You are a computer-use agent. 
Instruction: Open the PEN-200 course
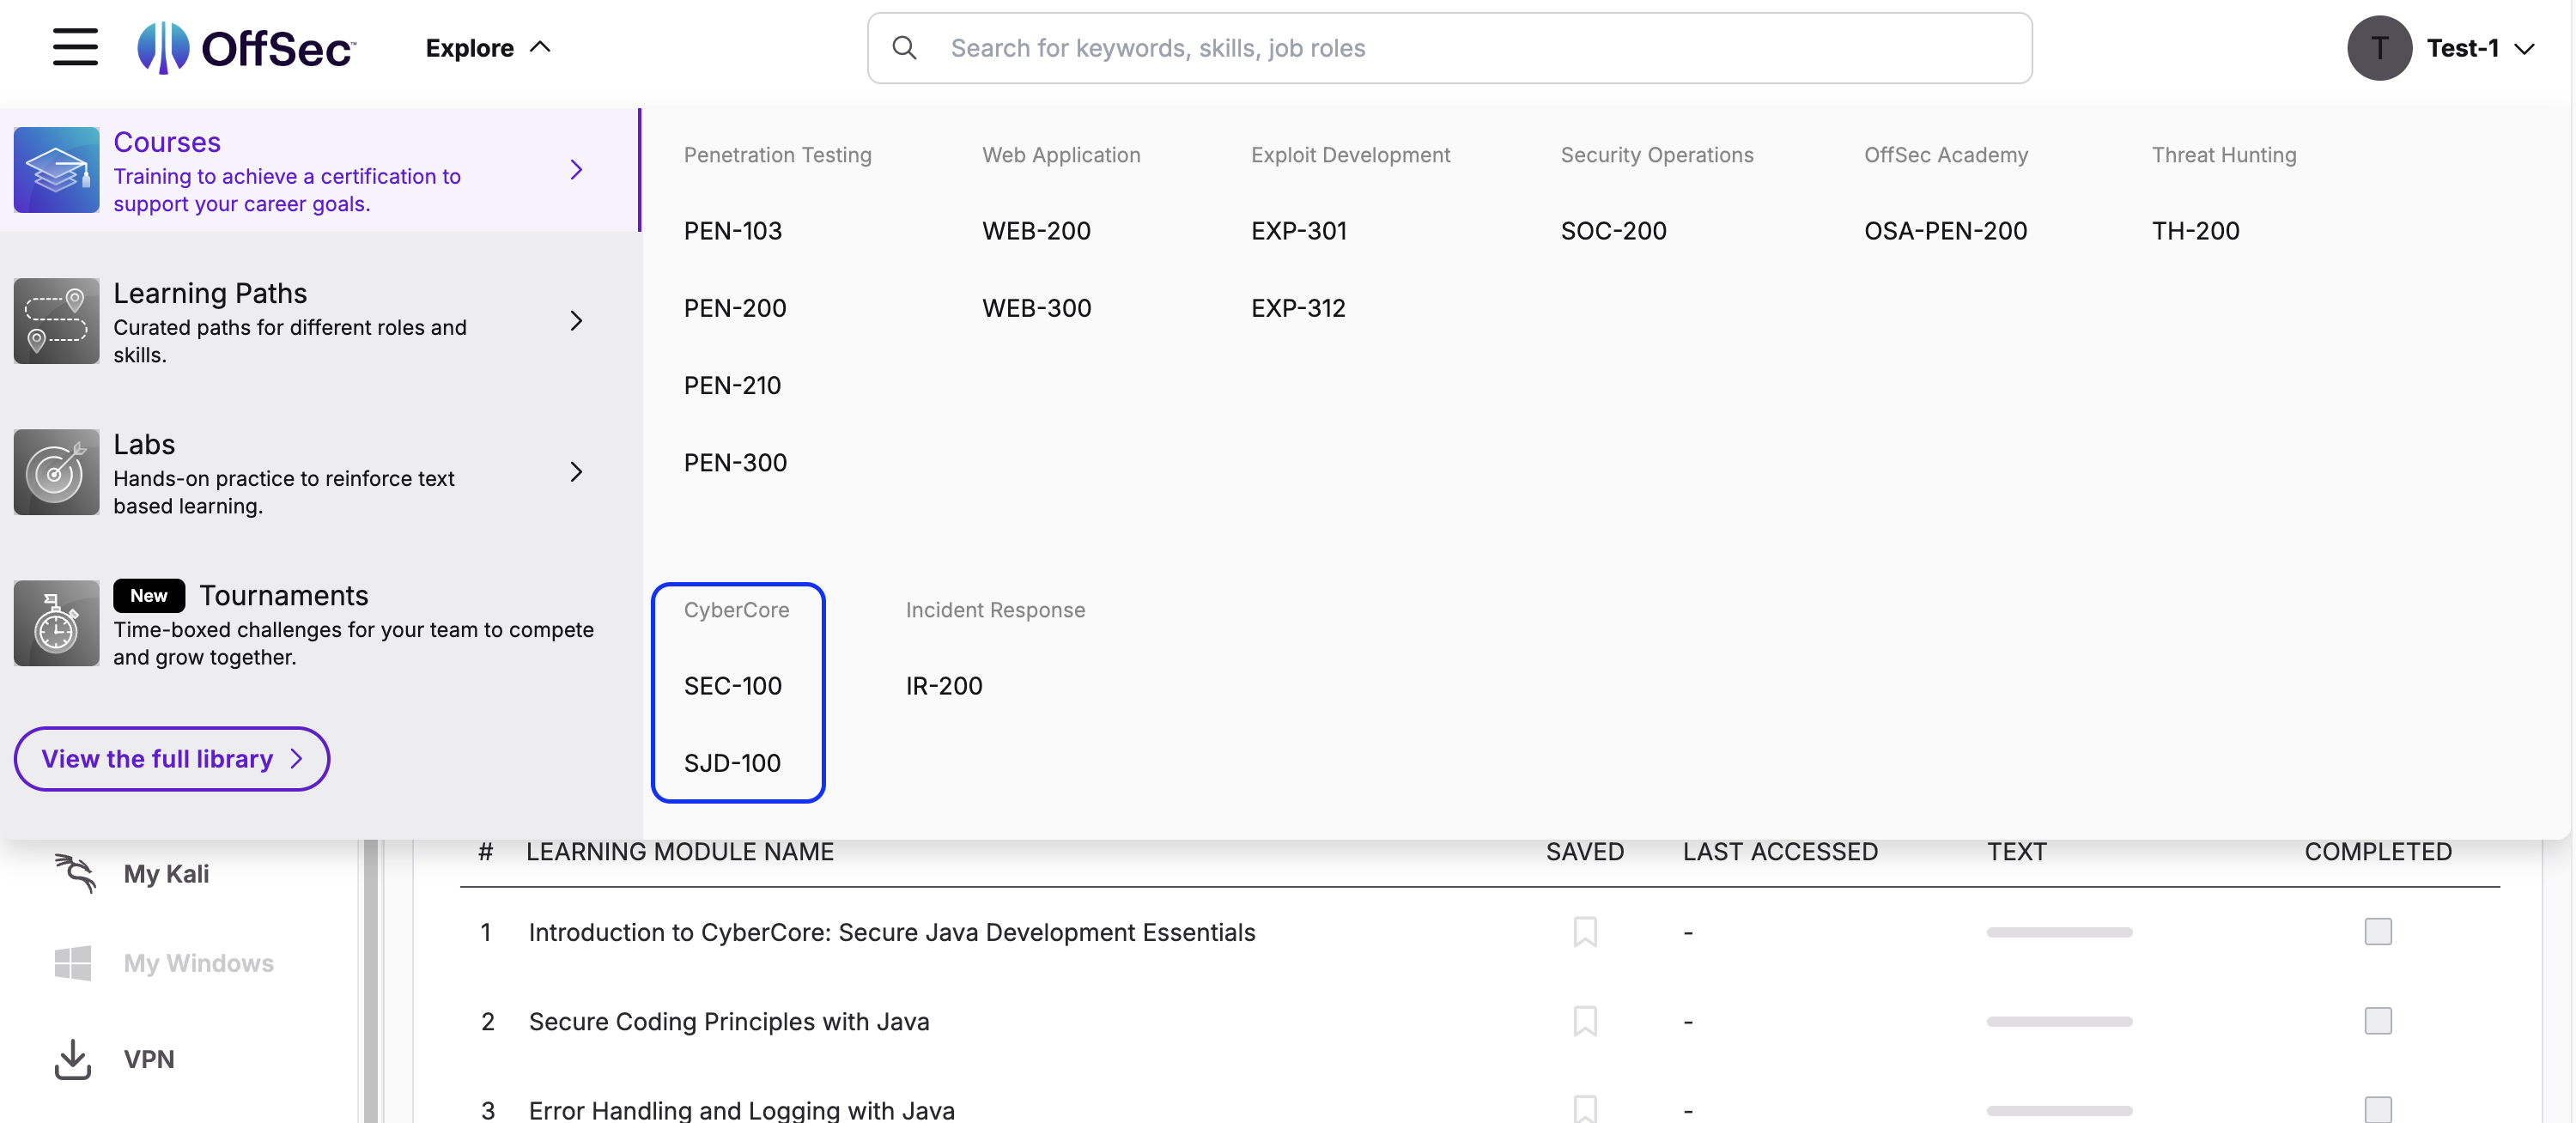coord(734,307)
